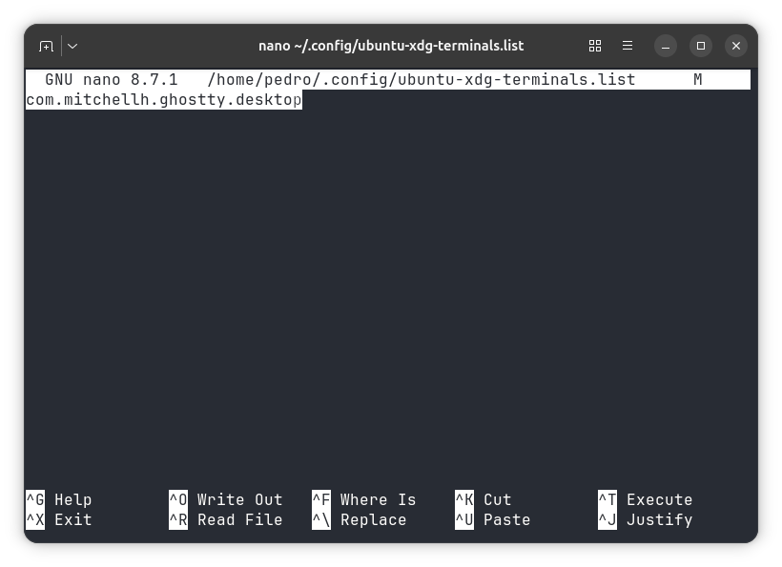This screenshot has width=782, height=567.
Task: Click the ^J Justify shortcut
Action: 646,520
